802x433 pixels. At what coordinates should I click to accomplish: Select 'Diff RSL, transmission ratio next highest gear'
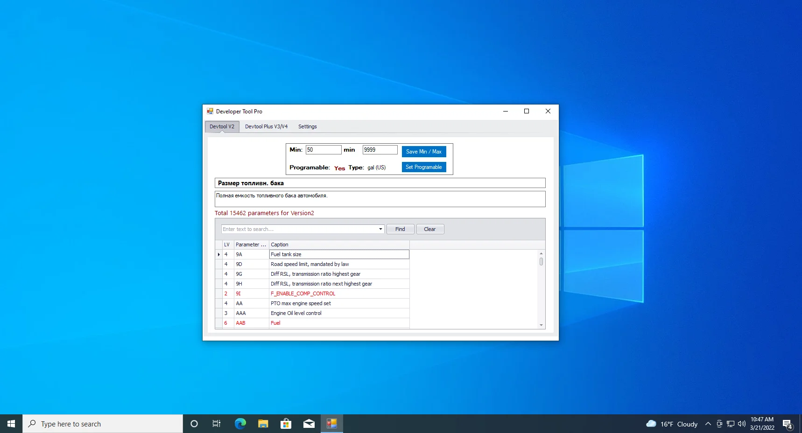(x=339, y=284)
